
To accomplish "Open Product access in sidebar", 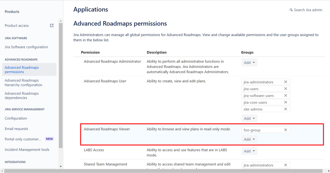I will (17, 26).
